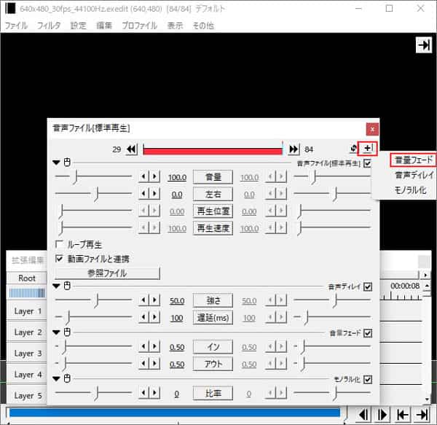Jump to the object's start frame
Image resolution: width=437 pixels, height=425 pixels.
pyautogui.click(x=132, y=149)
